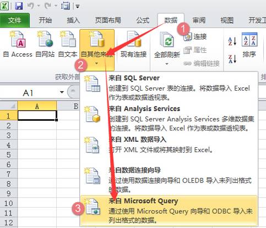The image size is (266, 228).
Task: Customize the Quick Access Toolbar dropdown
Action: point(78,7)
